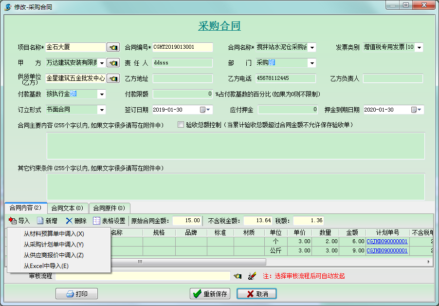Click the 税额 value 1.36

point(309,221)
